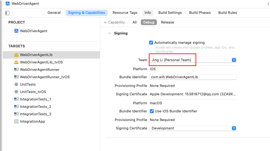
Task: Open the Team dropdown
Action: [x=234, y=60]
